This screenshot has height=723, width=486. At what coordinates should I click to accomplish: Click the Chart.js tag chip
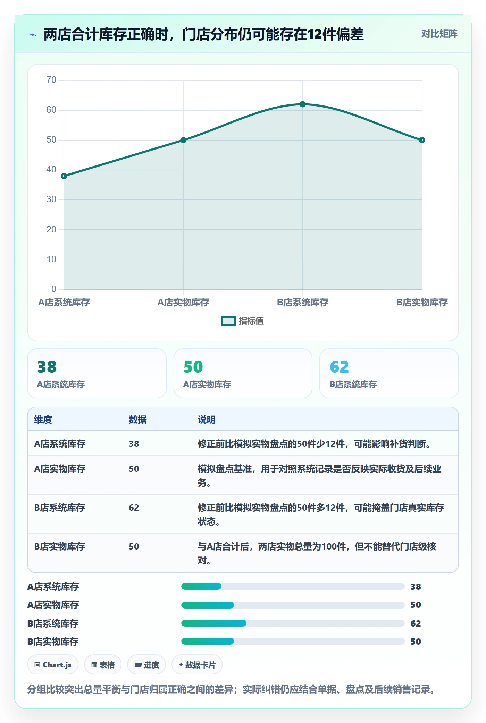click(x=53, y=665)
